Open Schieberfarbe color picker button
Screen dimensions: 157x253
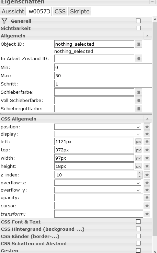coord(138,92)
